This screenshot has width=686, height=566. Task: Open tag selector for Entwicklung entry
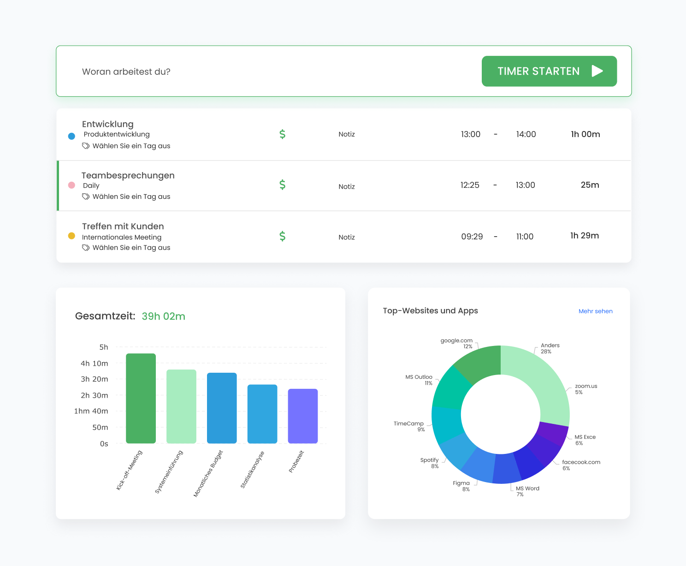131,146
